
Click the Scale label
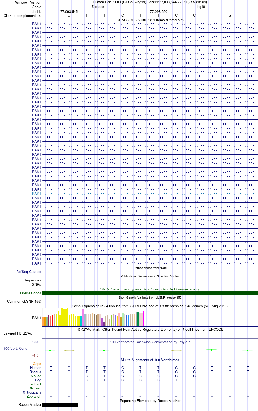[37, 7]
